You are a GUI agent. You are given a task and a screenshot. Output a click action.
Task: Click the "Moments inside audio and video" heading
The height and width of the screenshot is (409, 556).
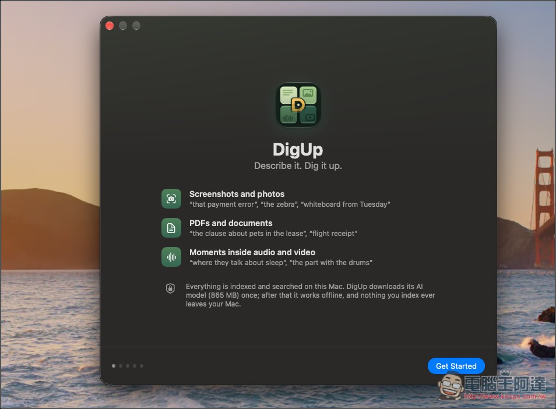[252, 252]
